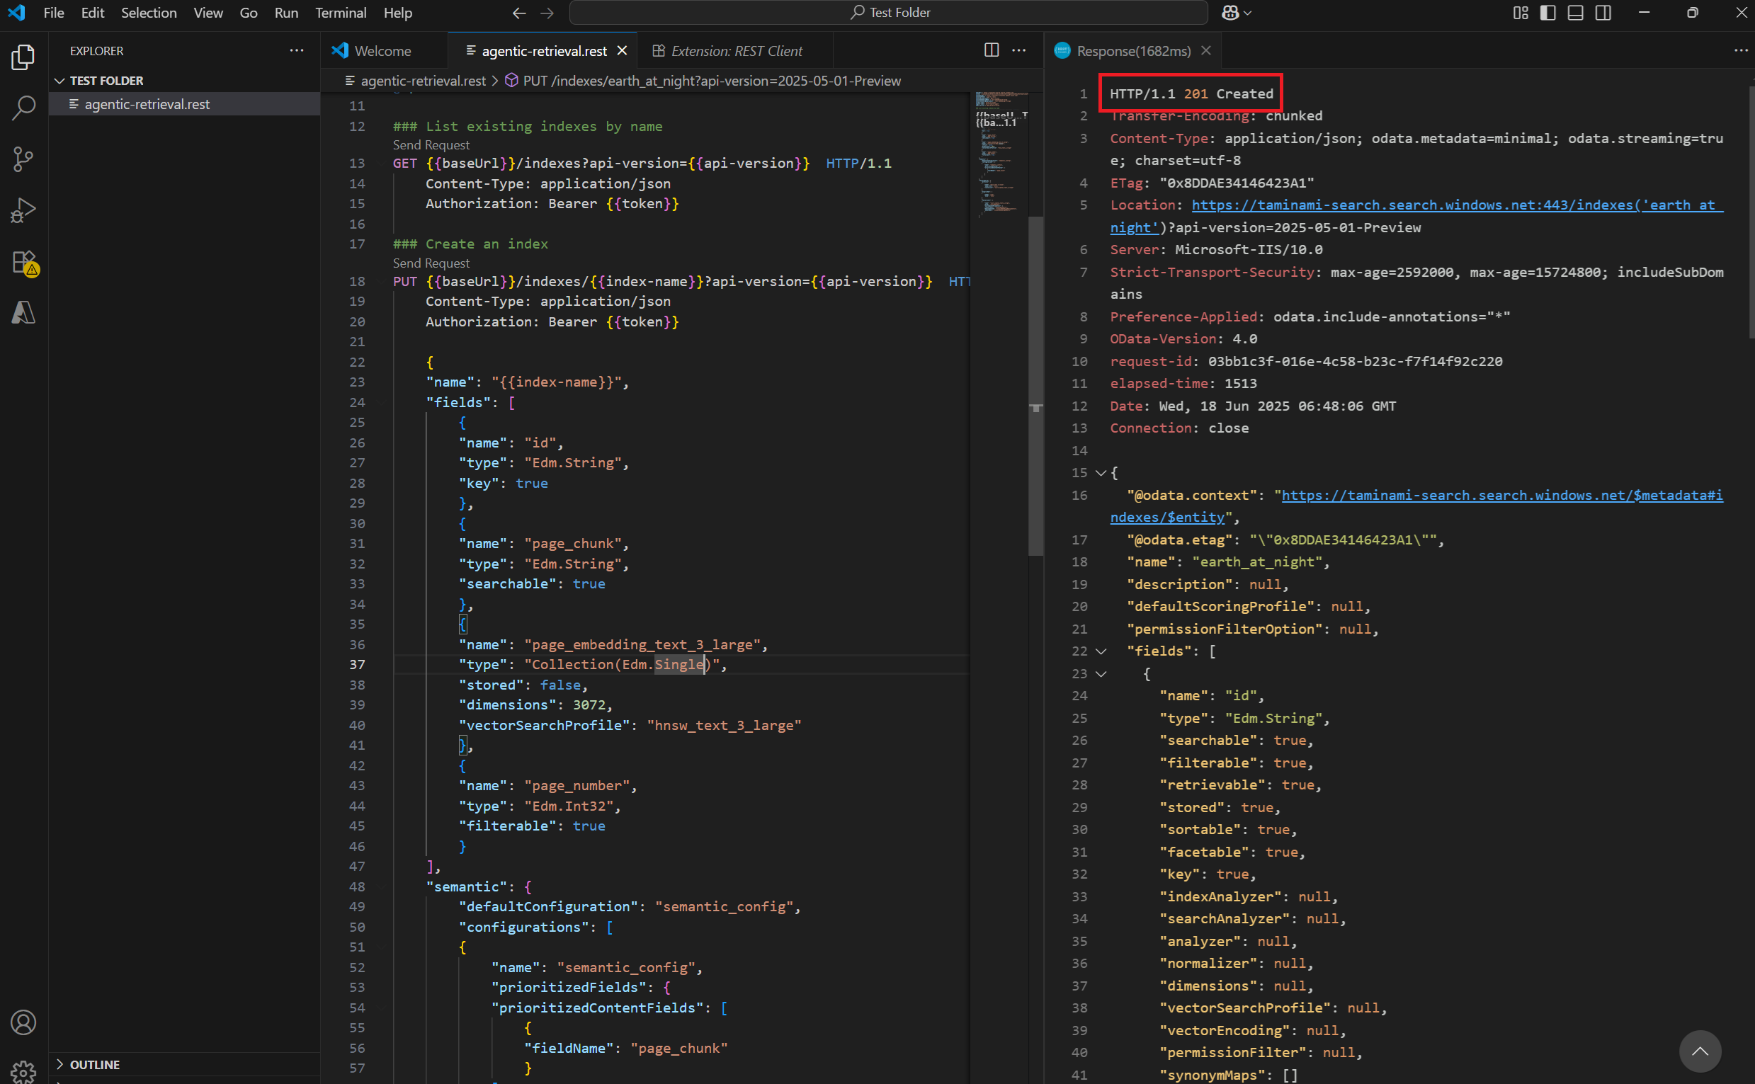Go forward with the right arrow
This screenshot has height=1084, width=1755.
(547, 13)
